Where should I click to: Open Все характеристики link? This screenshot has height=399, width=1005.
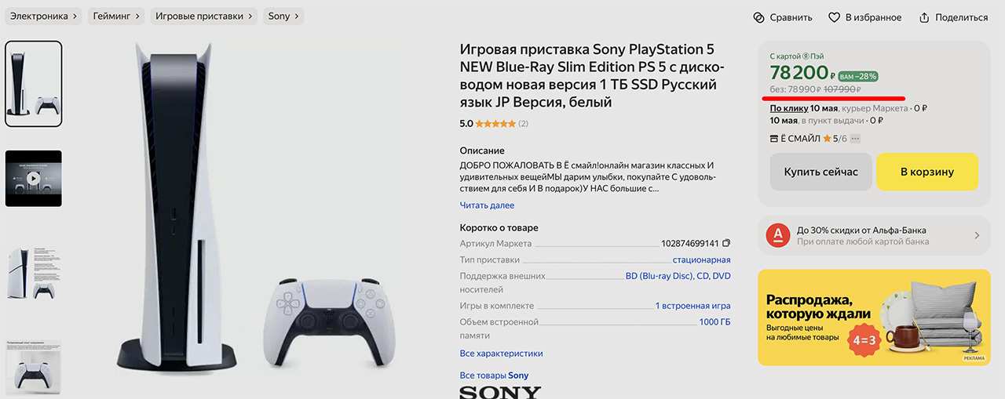point(501,354)
